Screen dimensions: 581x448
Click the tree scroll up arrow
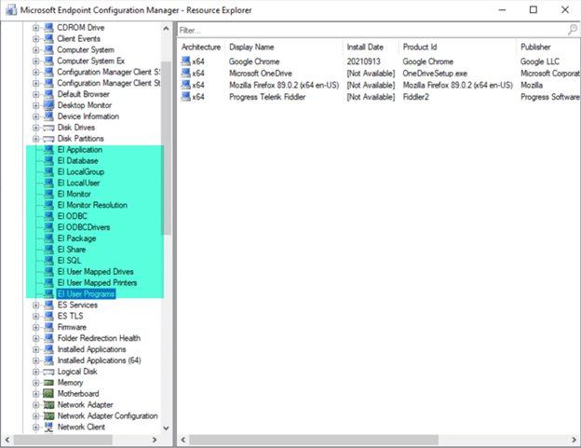click(x=166, y=28)
